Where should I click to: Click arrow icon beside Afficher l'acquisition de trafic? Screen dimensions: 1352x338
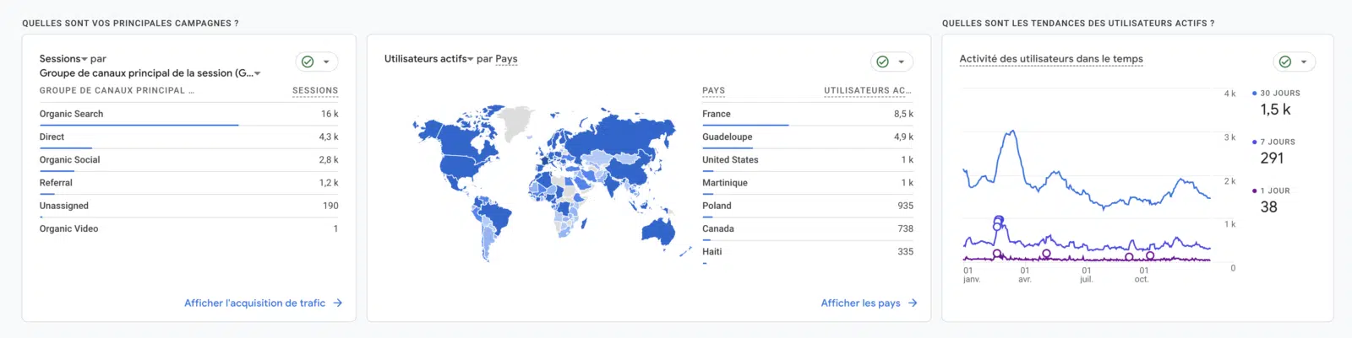(x=338, y=303)
